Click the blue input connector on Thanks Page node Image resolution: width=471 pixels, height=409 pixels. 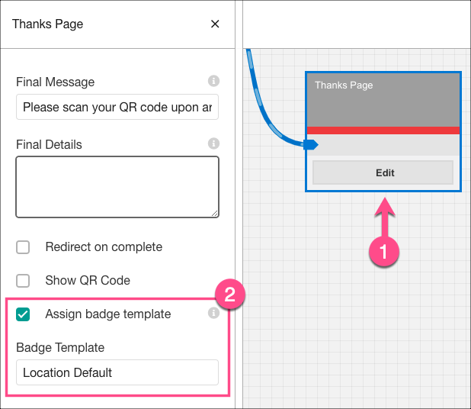click(311, 145)
